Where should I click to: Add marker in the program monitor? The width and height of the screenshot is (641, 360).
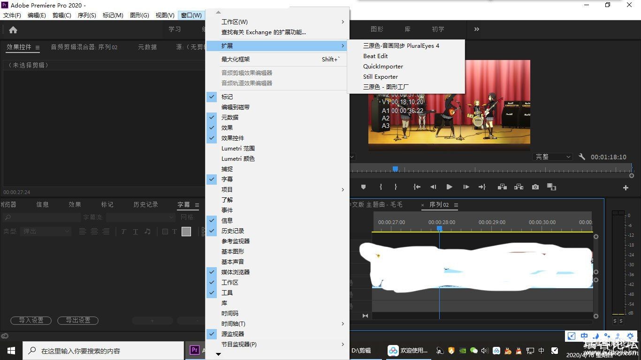coord(363,187)
